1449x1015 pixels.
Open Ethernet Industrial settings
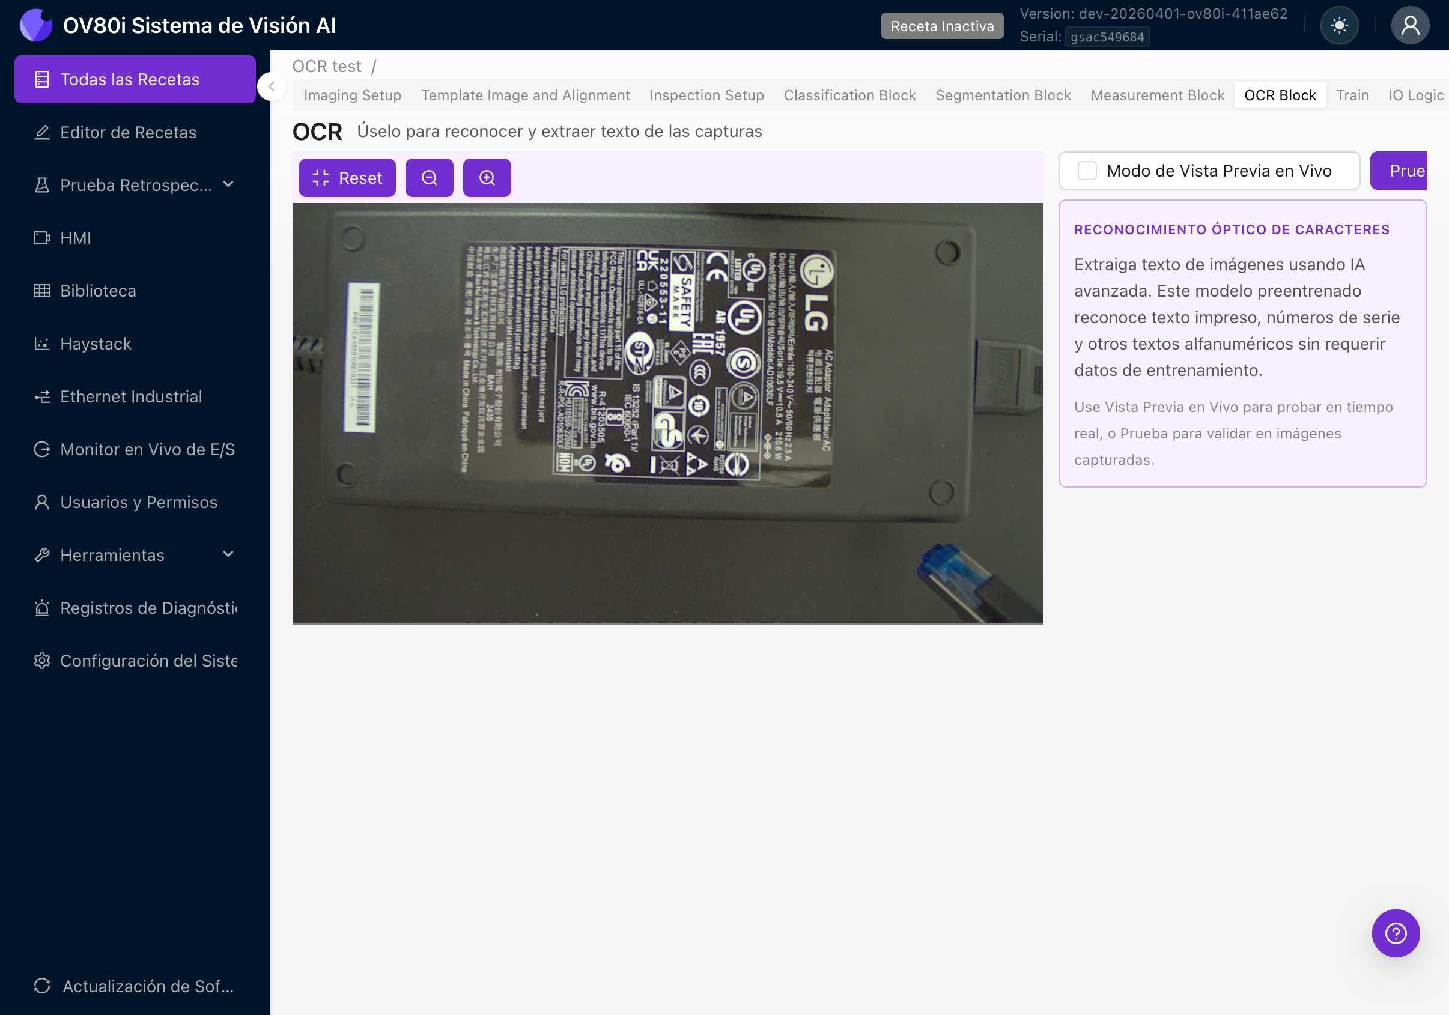tap(132, 396)
